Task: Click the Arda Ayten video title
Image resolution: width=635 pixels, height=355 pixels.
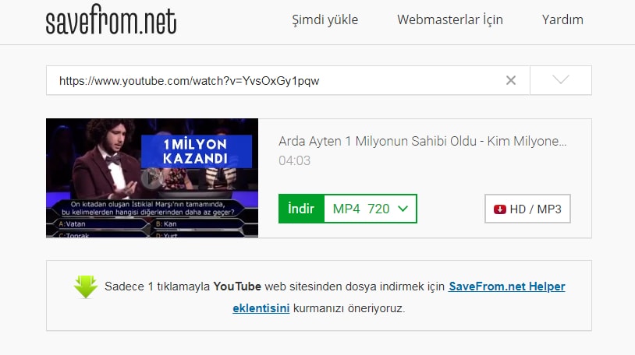Action: [x=422, y=141]
